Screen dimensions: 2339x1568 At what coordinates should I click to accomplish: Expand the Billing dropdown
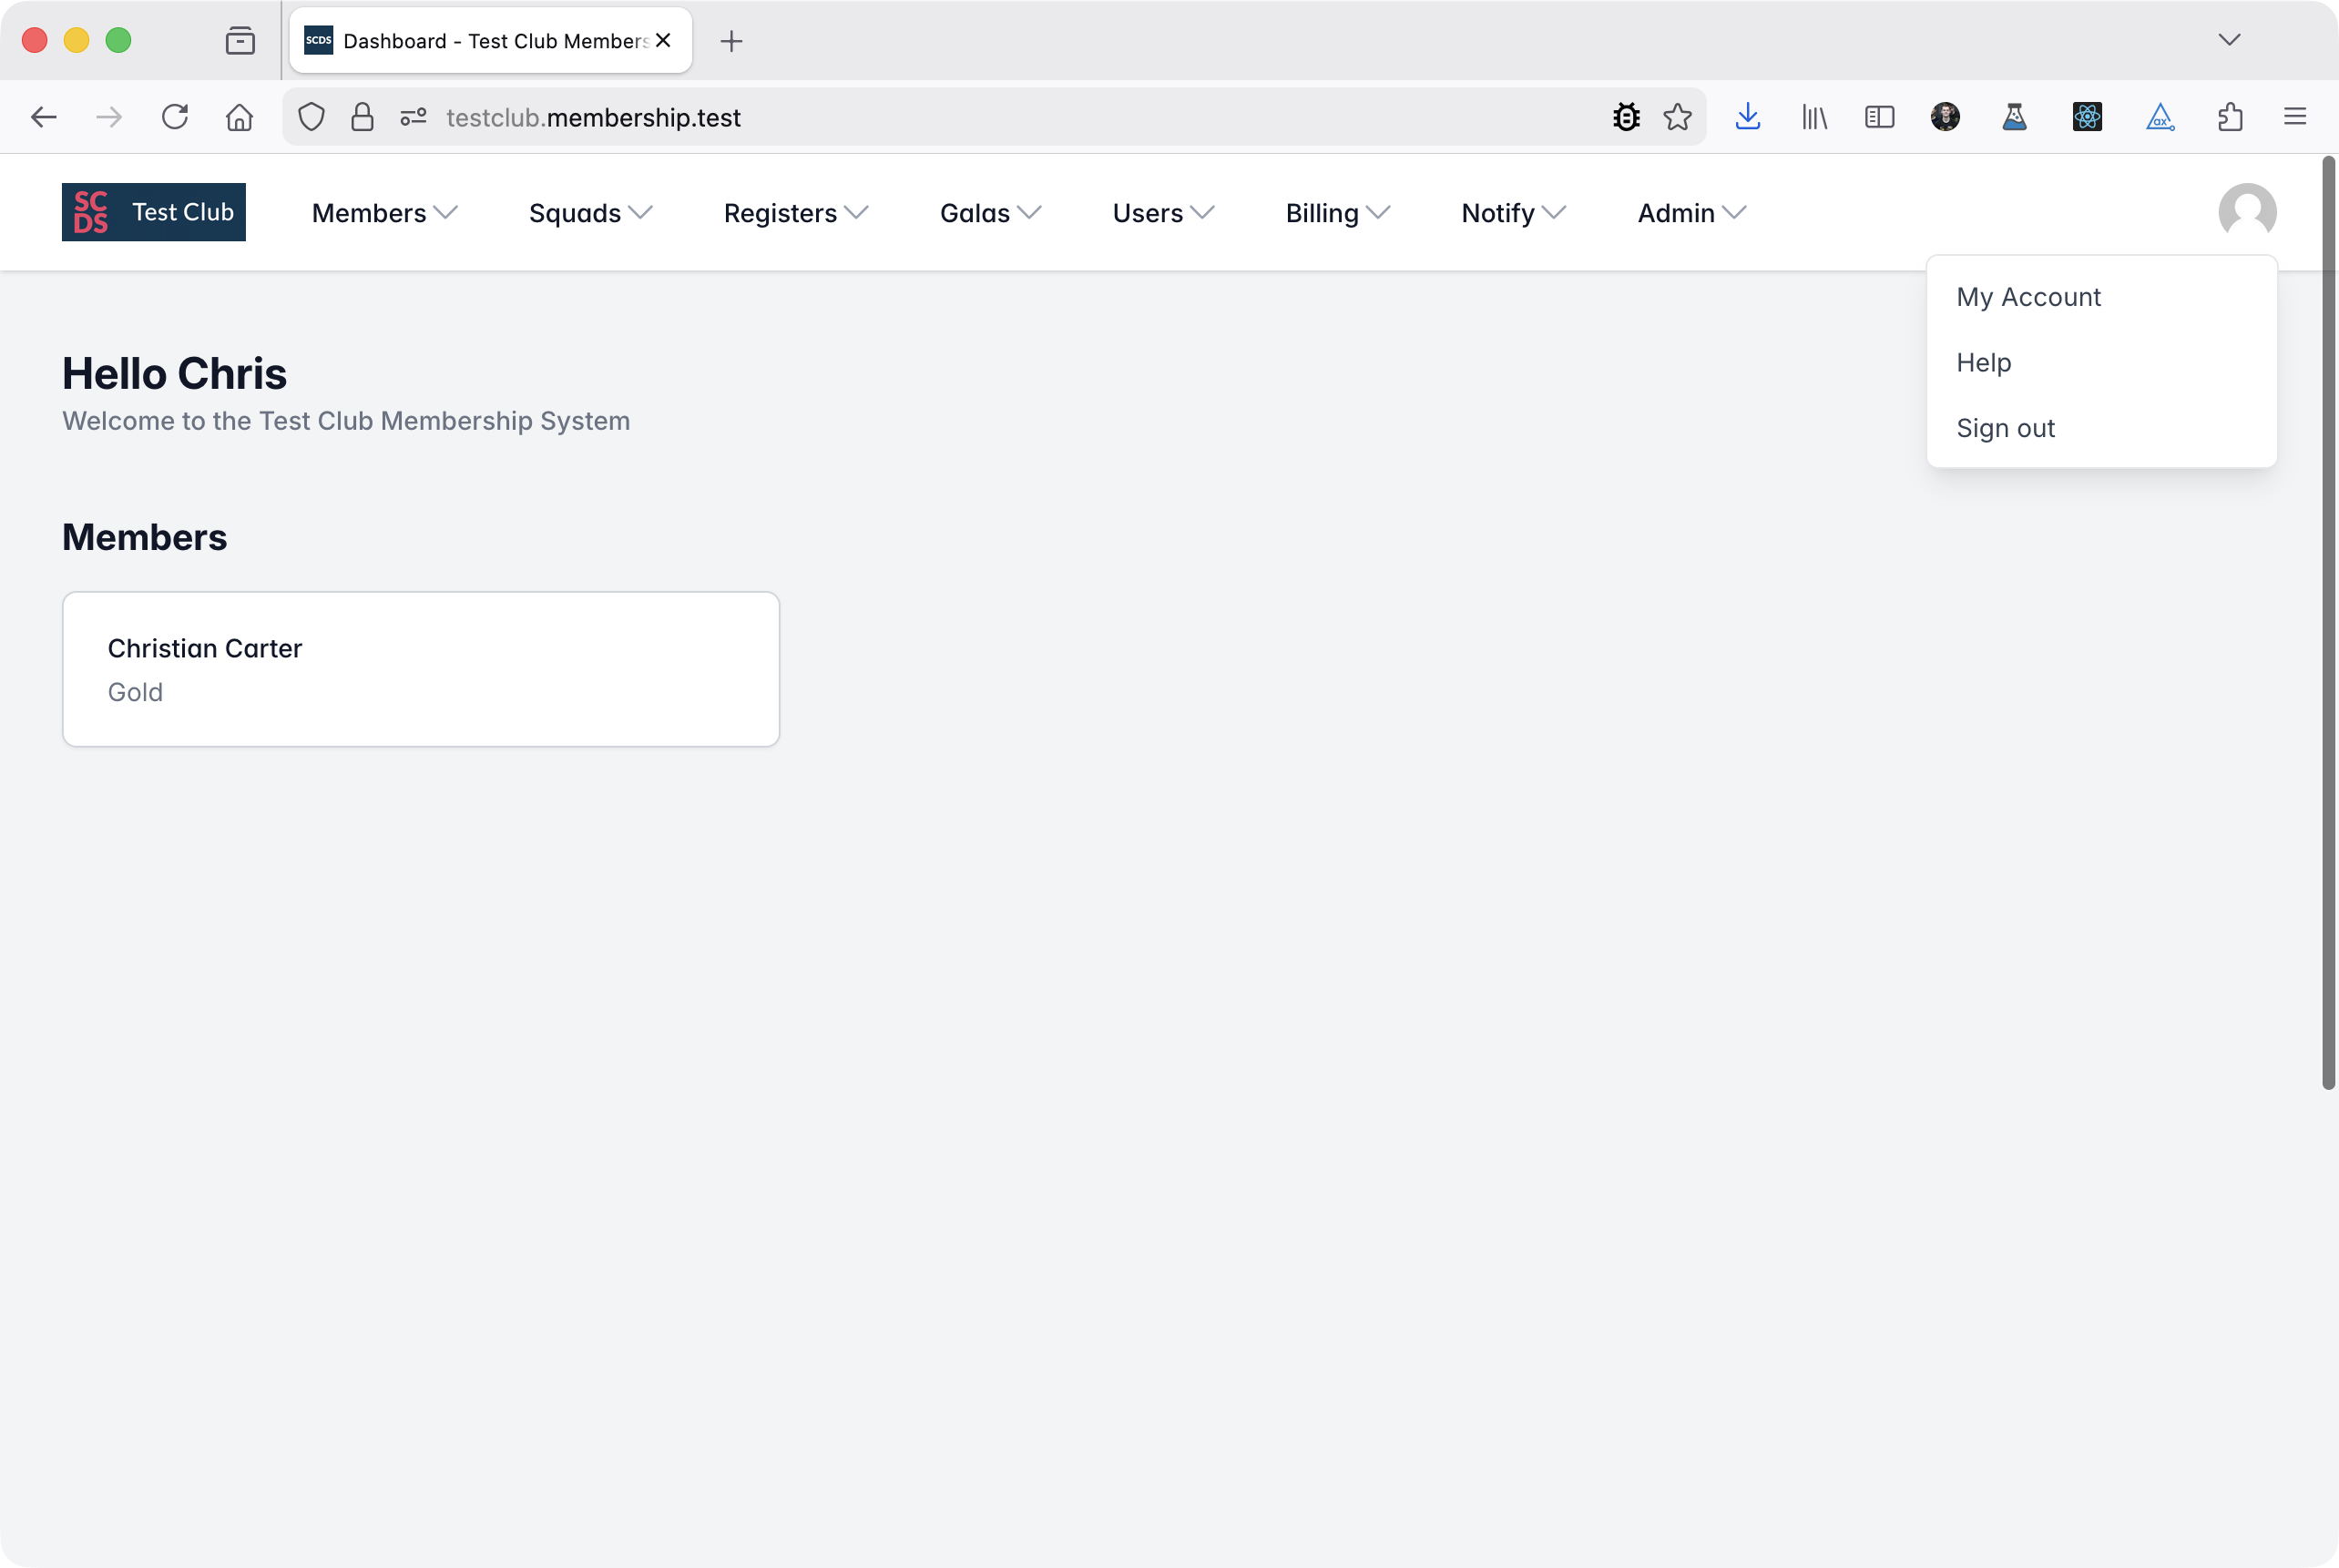click(1337, 212)
